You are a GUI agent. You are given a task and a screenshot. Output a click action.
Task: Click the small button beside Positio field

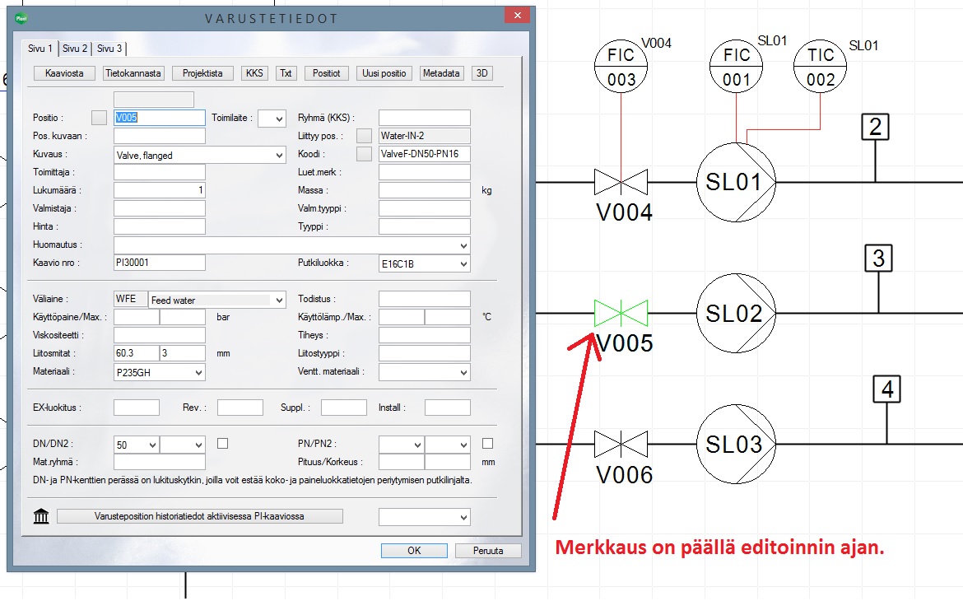(99, 118)
